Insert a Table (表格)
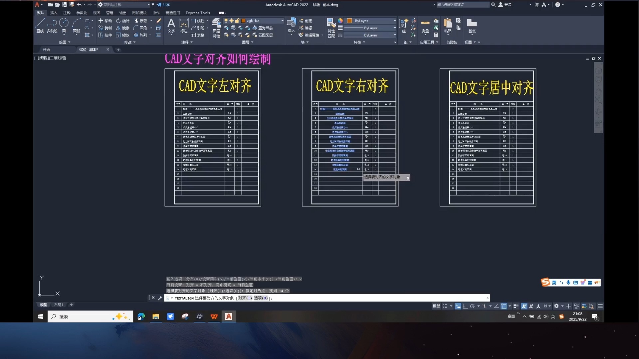This screenshot has height=359, width=639. 198,35
